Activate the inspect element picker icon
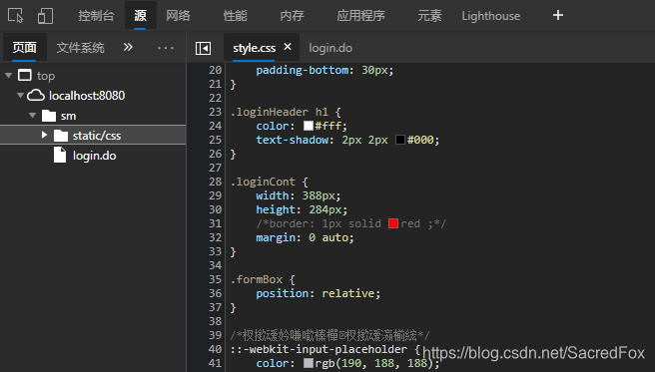The width and height of the screenshot is (655, 372). click(x=16, y=16)
